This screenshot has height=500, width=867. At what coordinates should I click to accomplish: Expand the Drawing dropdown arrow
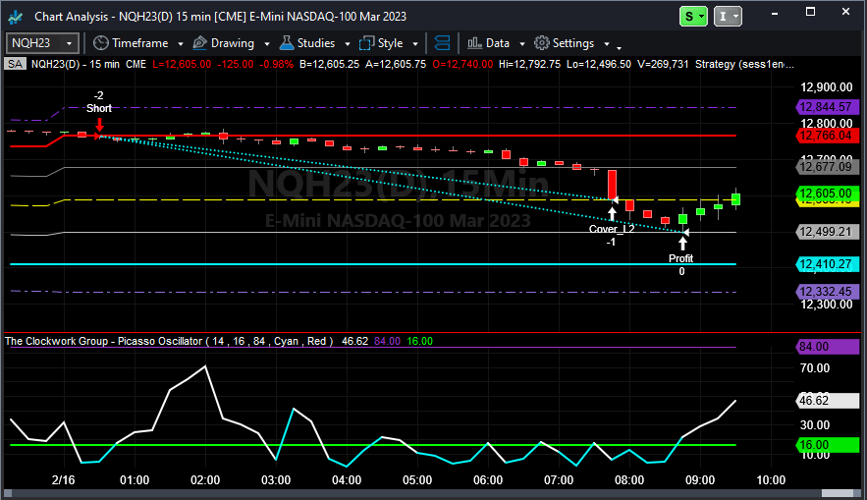coord(267,43)
